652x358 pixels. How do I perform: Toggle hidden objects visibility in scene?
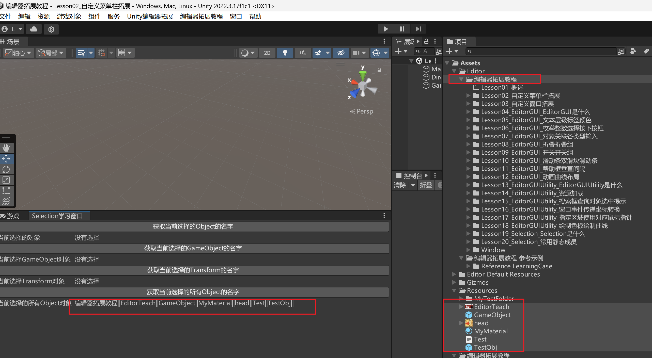coord(341,53)
